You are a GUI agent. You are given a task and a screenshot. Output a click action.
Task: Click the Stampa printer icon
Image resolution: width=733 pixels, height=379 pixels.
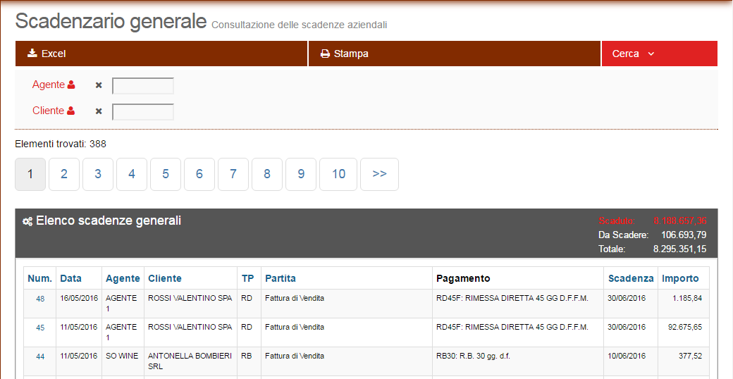pyautogui.click(x=325, y=54)
